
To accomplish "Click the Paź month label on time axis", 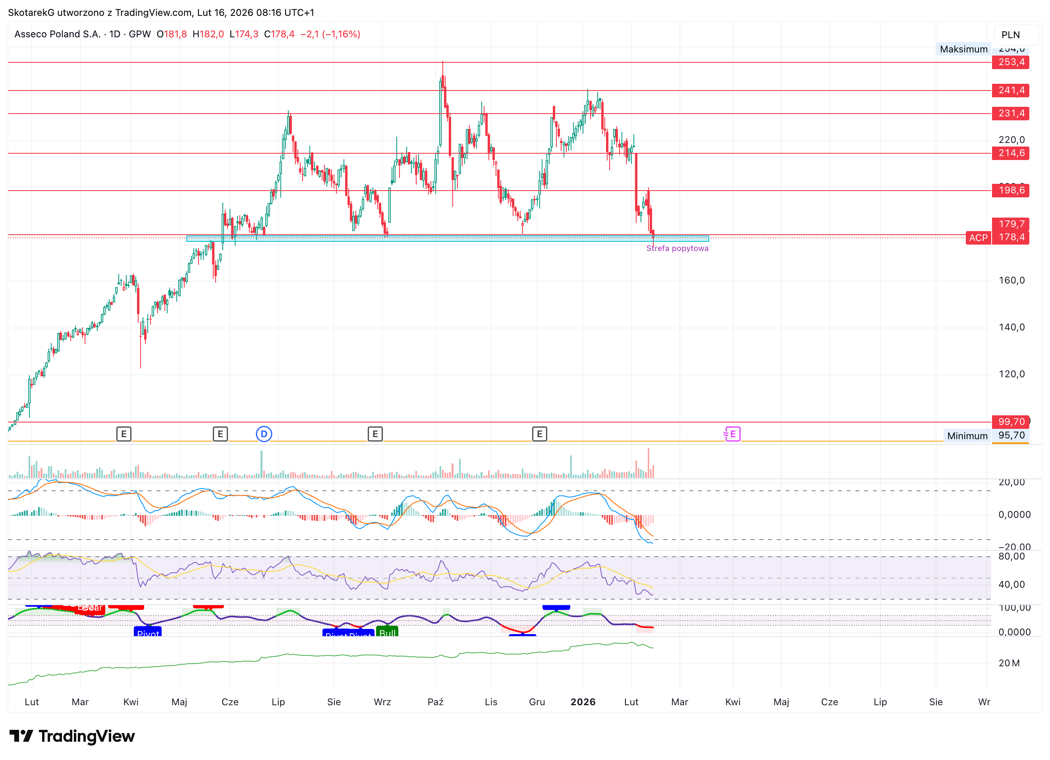I will coord(435,702).
